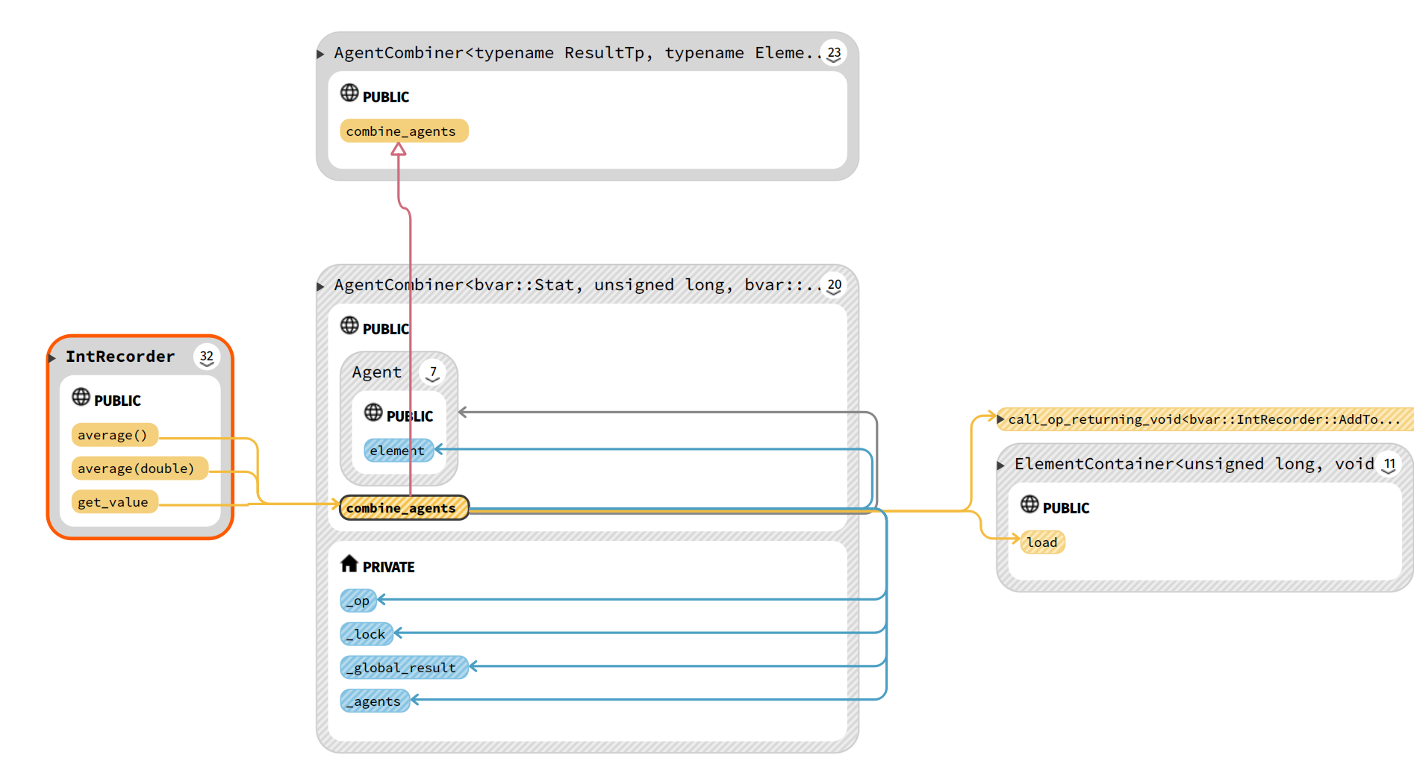Screen dimensions: 1414x764
Task: Select the _lock private field
Action: 367,634
